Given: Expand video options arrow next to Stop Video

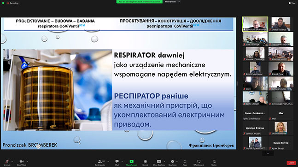Looking at the screenshot, I should coord(27,161).
